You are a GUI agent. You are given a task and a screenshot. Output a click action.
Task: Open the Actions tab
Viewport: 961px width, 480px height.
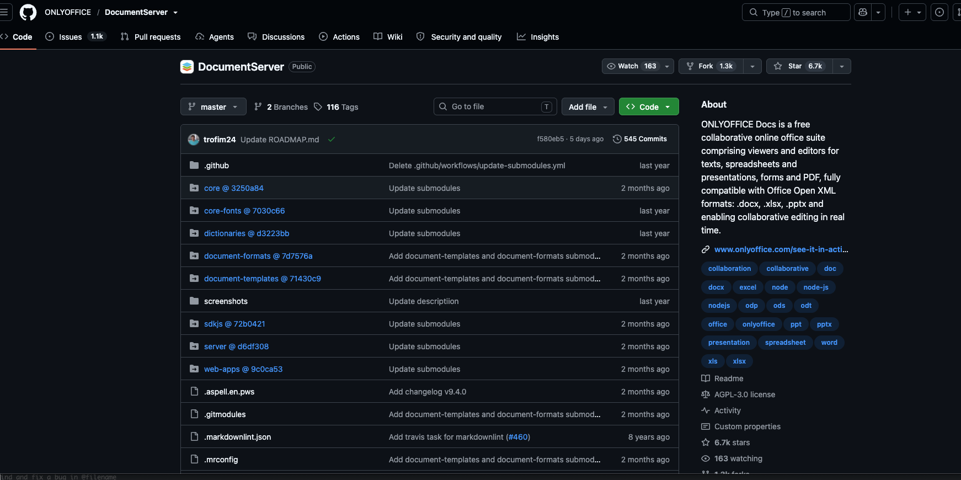pos(339,37)
